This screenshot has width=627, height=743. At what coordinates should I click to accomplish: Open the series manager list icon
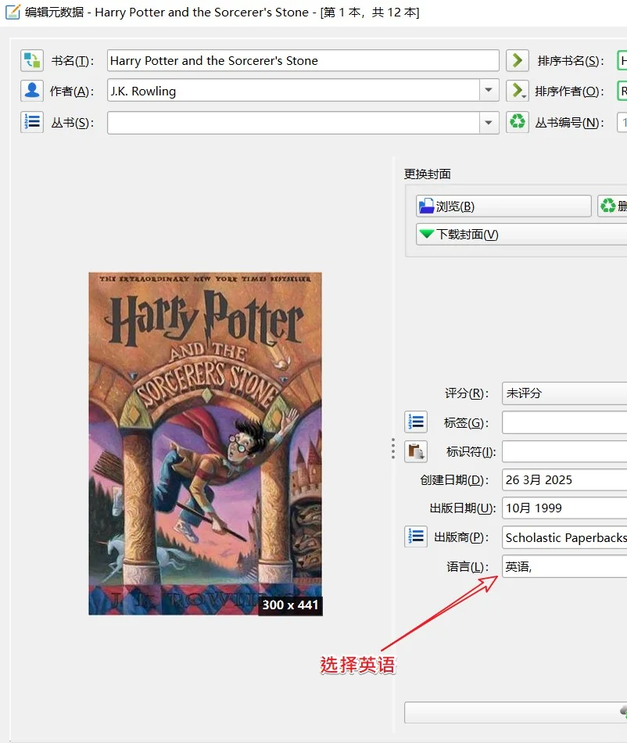coord(32,122)
